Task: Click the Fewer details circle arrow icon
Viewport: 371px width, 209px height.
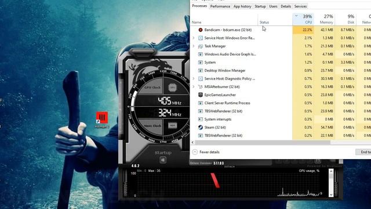Action: point(195,152)
